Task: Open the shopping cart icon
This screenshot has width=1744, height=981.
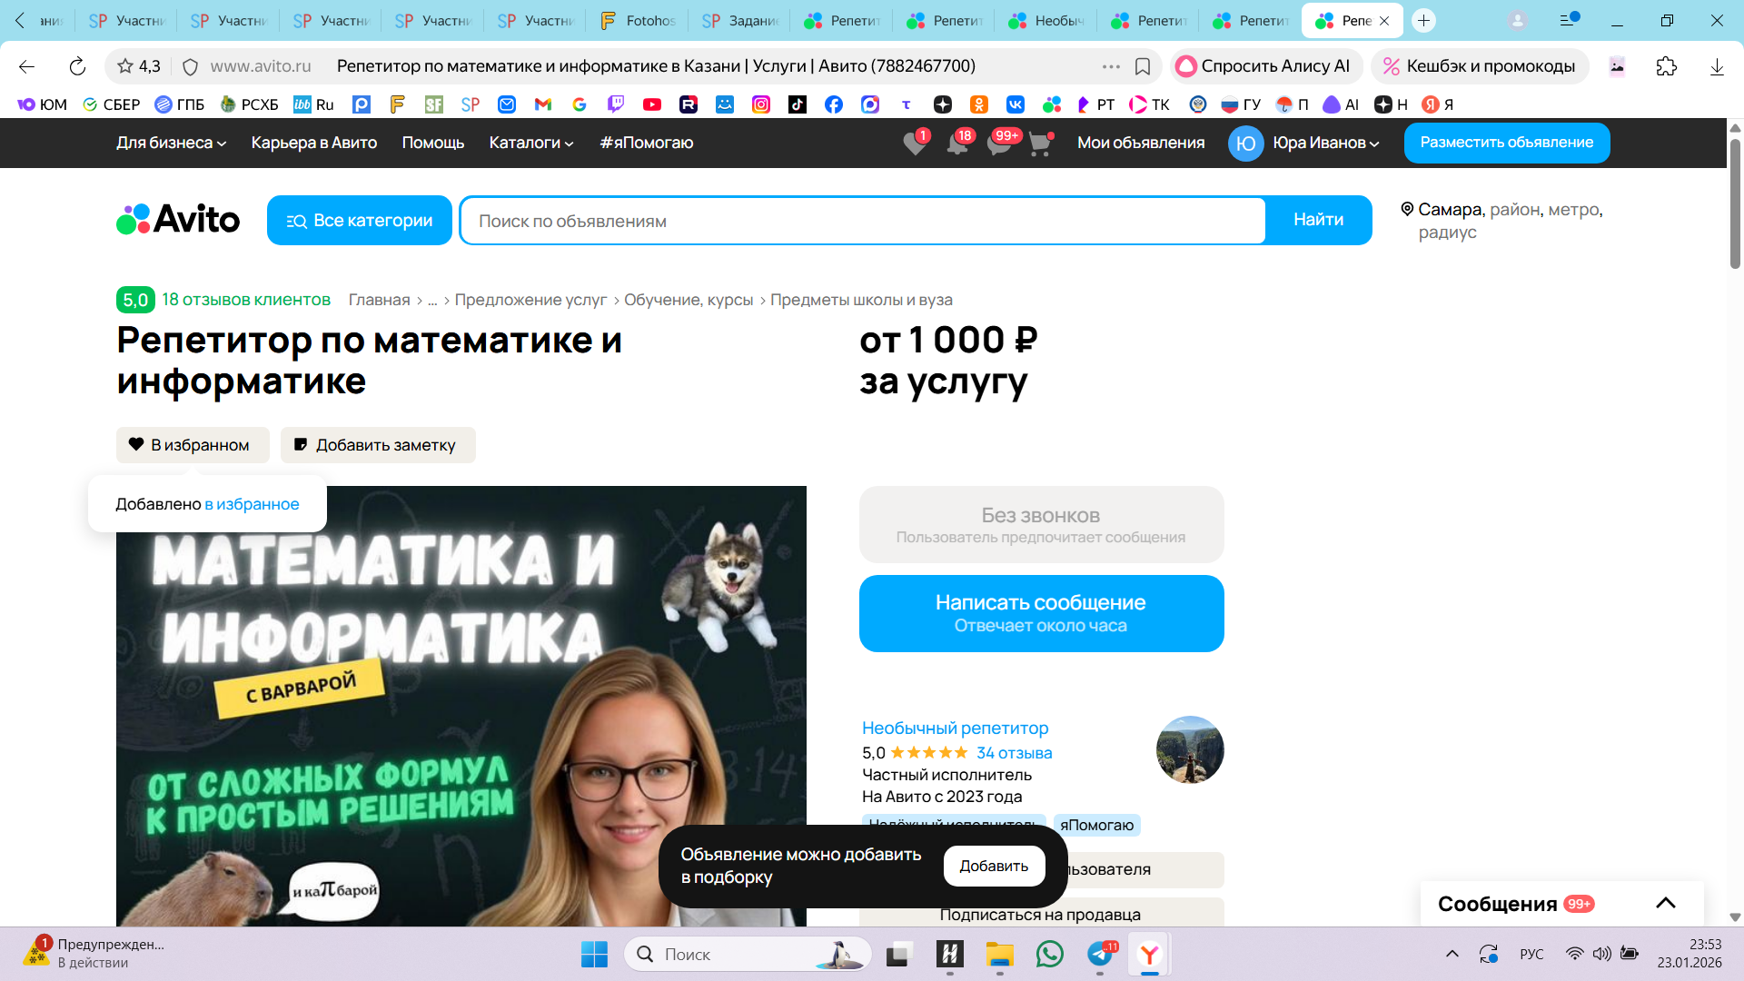Action: [1040, 144]
